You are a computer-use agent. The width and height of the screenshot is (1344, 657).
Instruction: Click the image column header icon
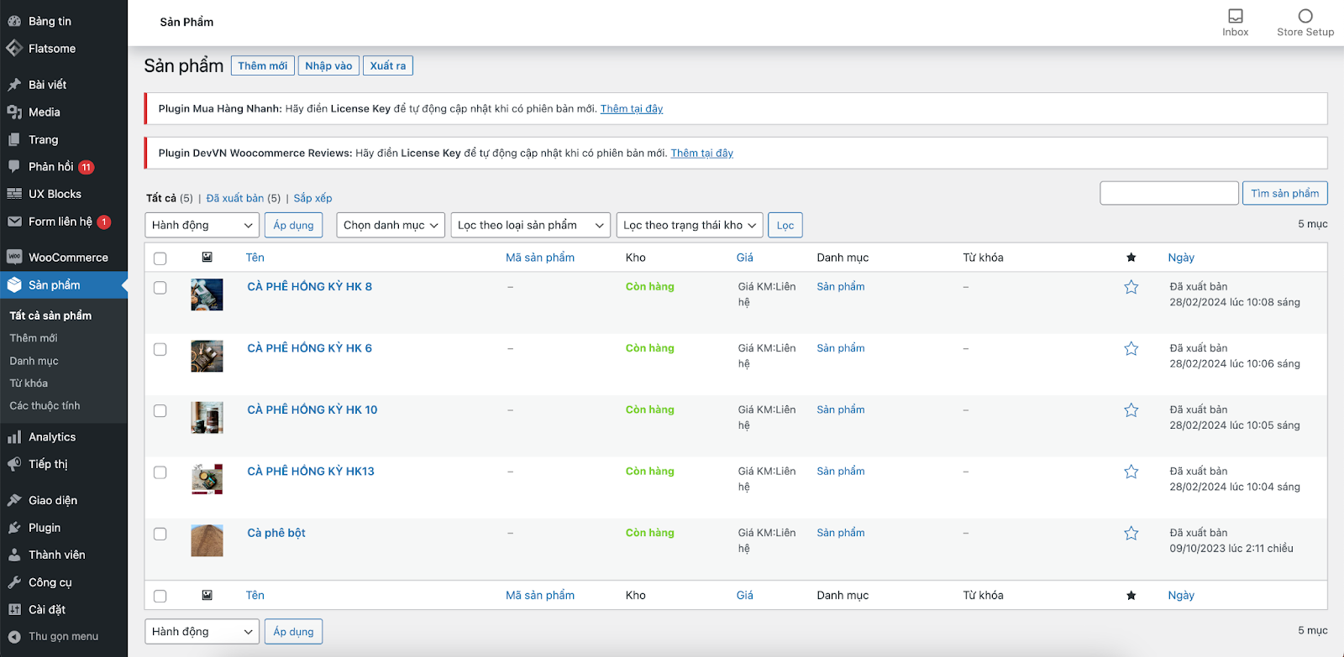[207, 258]
